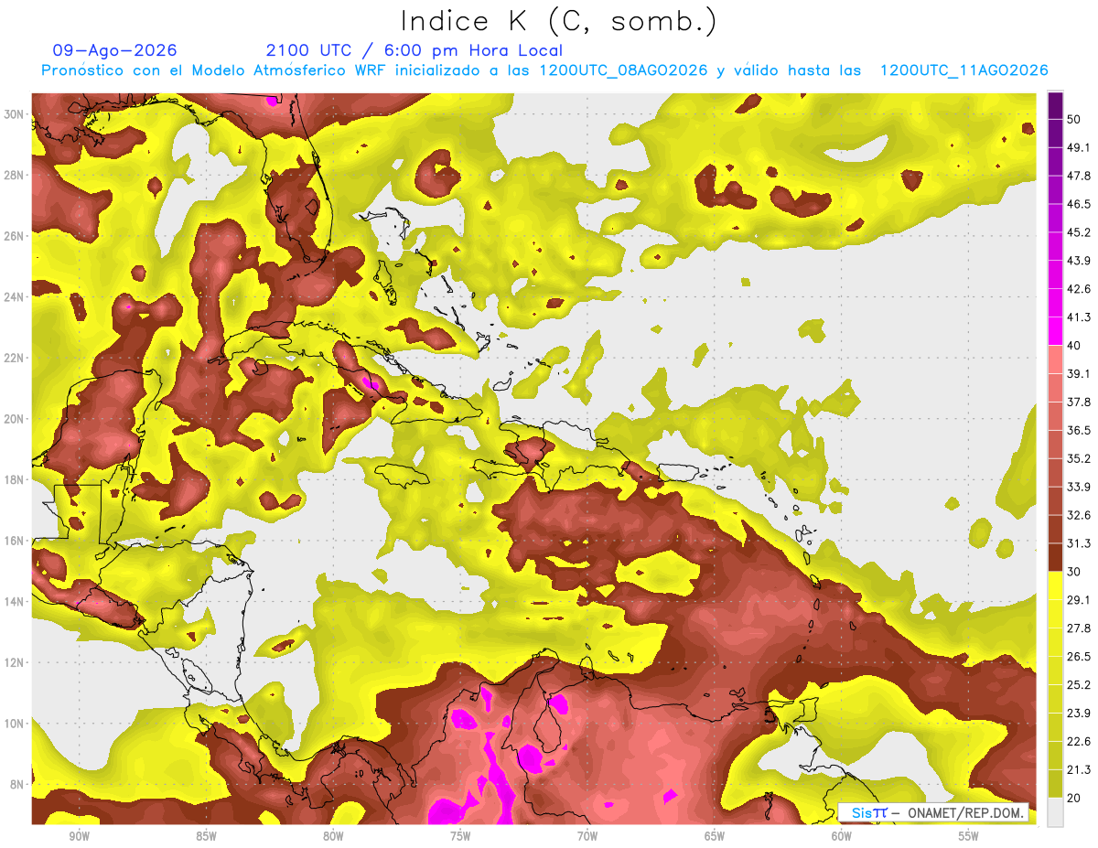Click the latitude axis label "10N"

pyautogui.click(x=16, y=723)
